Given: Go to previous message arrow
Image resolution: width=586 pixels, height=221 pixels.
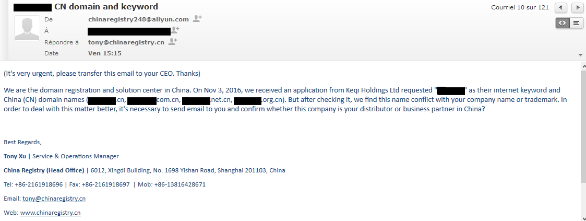Looking at the screenshot, I should click(x=561, y=7).
